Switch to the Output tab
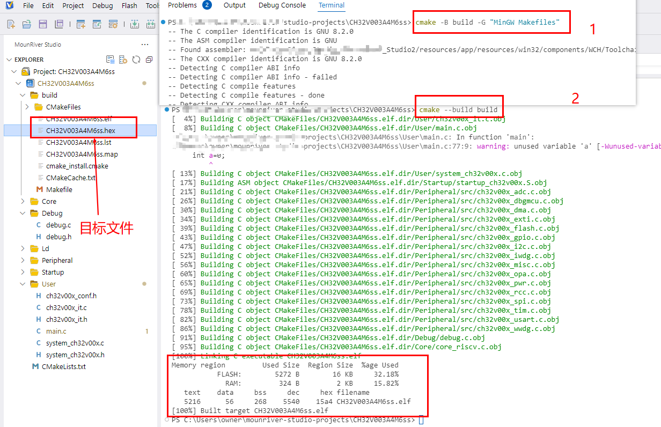This screenshot has width=661, height=427. [234, 5]
